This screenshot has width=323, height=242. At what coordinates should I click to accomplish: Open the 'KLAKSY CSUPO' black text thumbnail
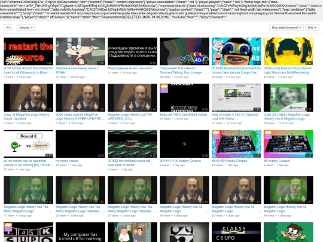236,232
